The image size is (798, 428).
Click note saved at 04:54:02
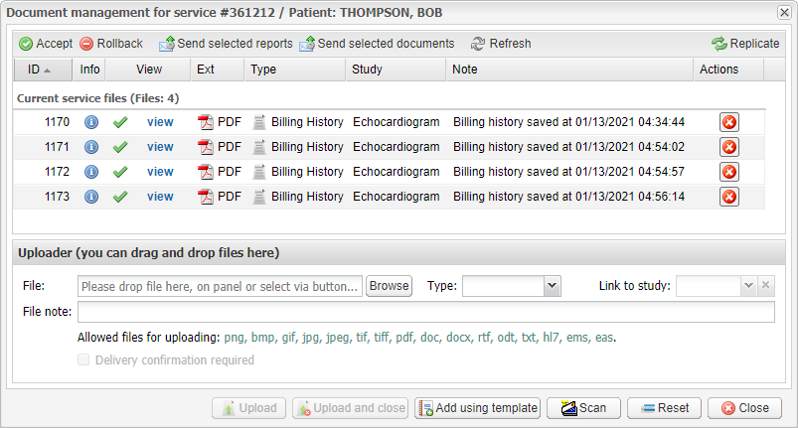click(x=568, y=147)
